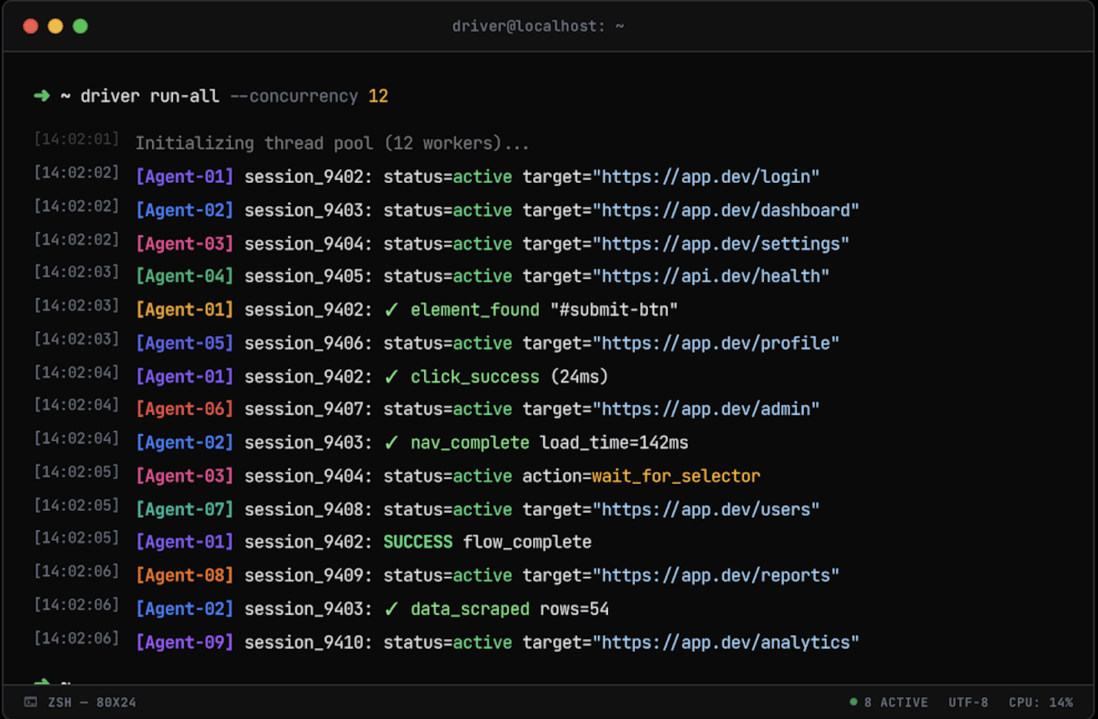
Task: Click the concurrency value 12 in command
Action: [378, 96]
